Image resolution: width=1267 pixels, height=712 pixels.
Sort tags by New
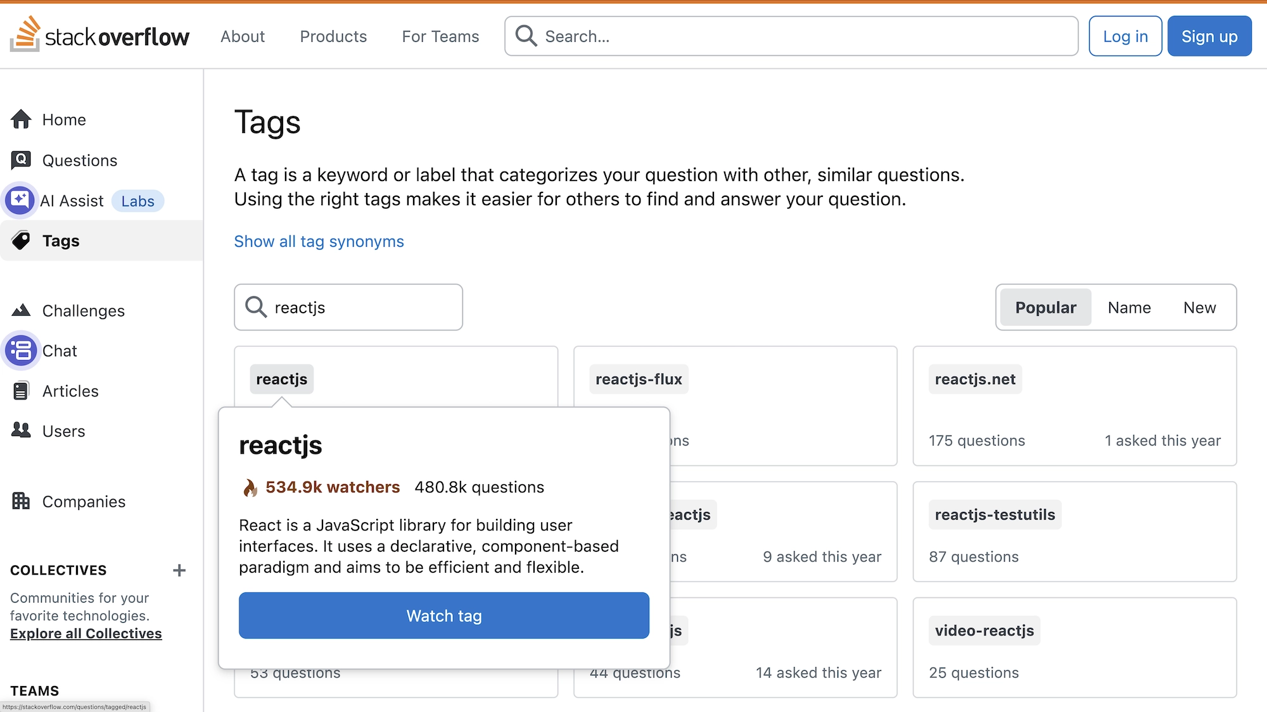point(1199,308)
